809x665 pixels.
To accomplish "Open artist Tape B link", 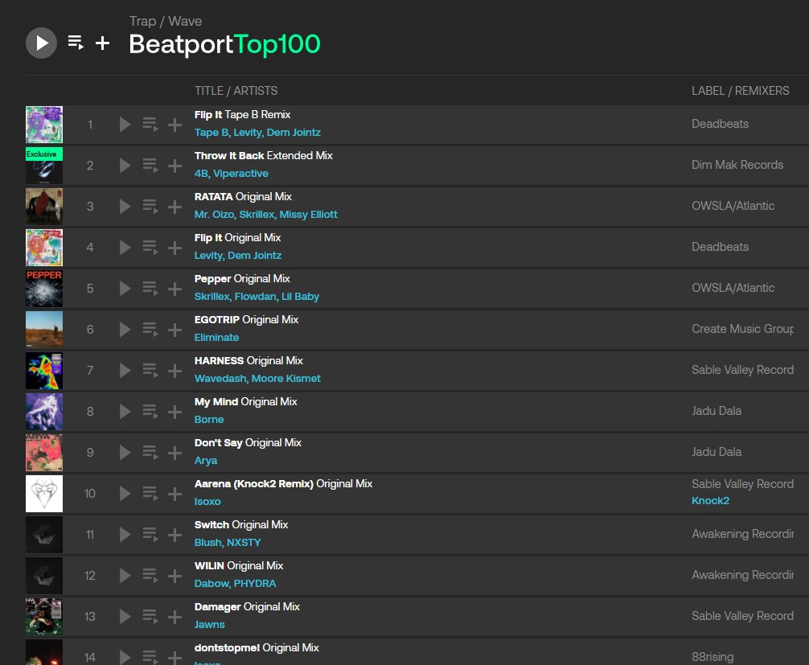I will pyautogui.click(x=211, y=133).
